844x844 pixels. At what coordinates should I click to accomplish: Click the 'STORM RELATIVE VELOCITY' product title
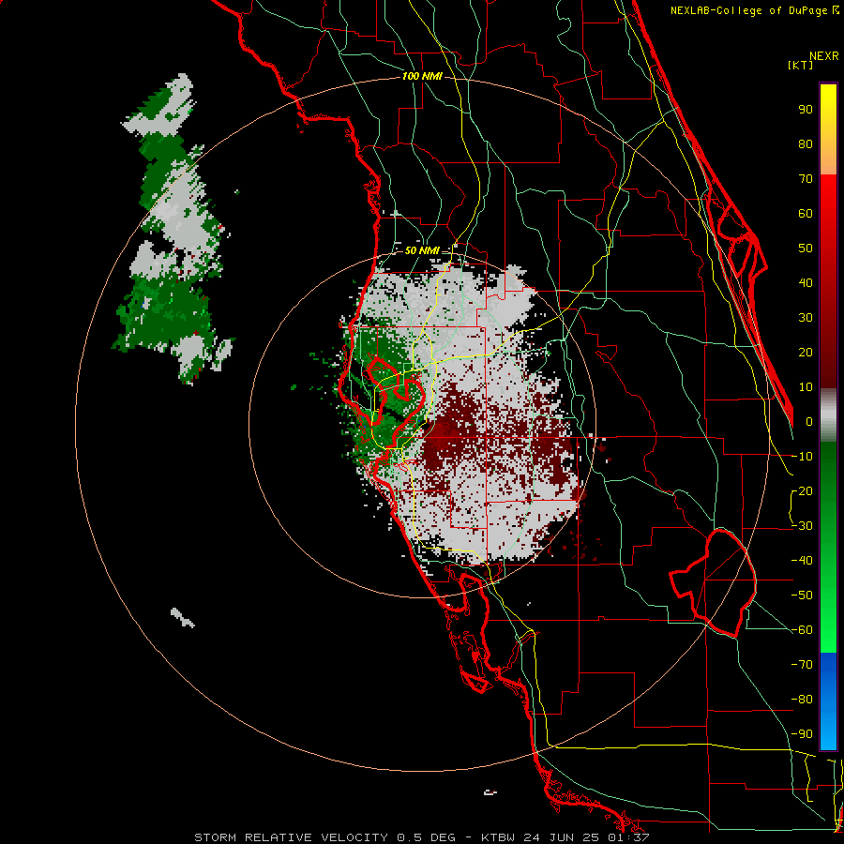(x=291, y=837)
